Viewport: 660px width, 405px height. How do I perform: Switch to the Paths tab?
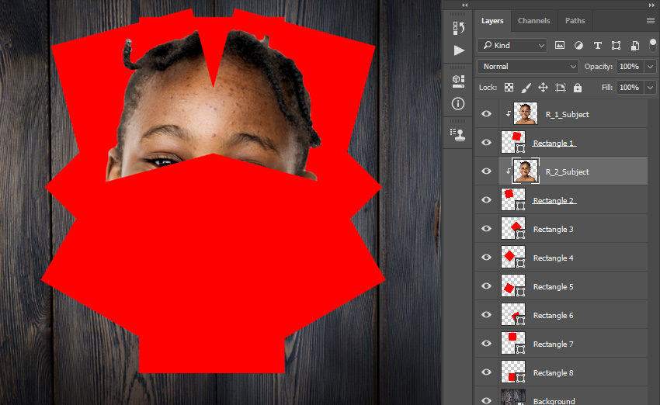click(x=575, y=21)
